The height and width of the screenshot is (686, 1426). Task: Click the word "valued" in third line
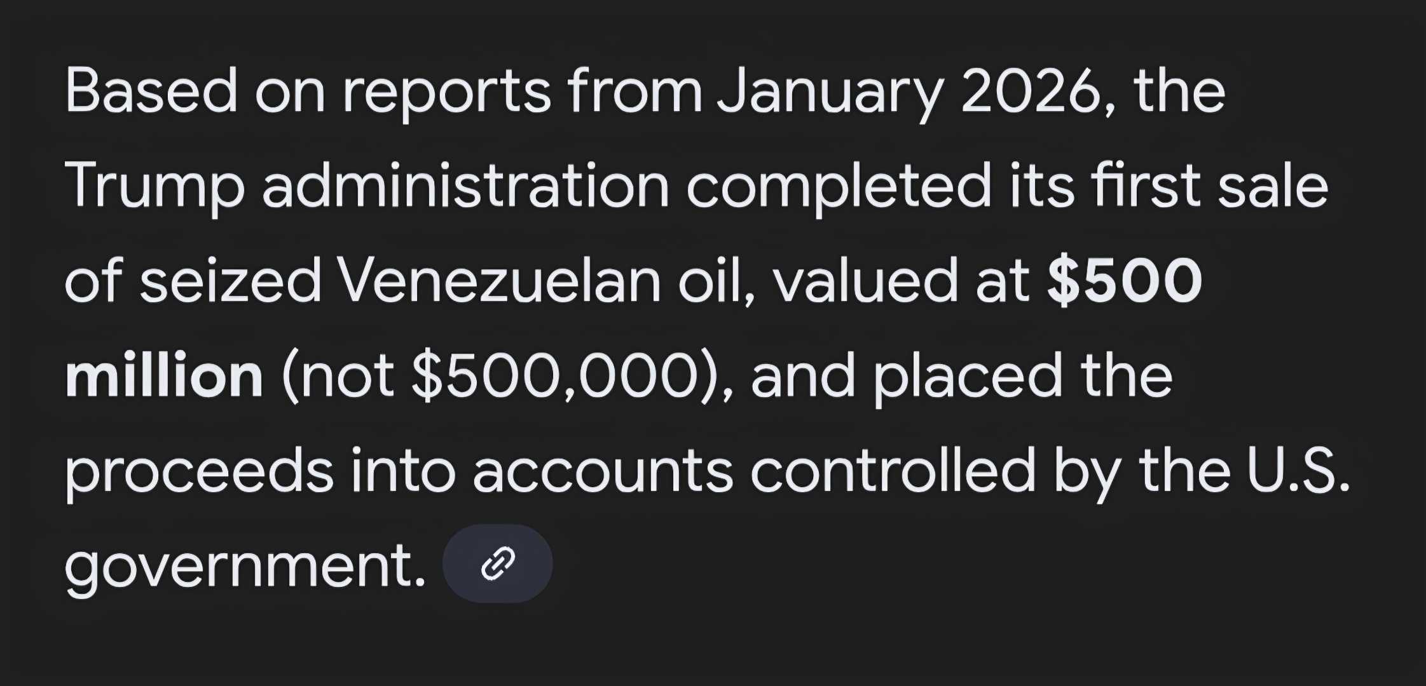[865, 280]
